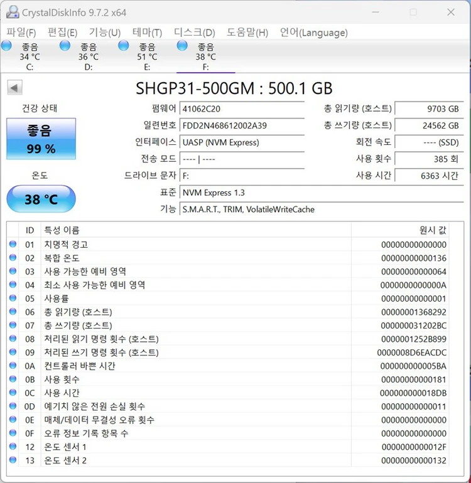Screen dimensions: 471x483
Task: Select row 07 총 쓰기량 (호스트)
Action: [x=228, y=326]
